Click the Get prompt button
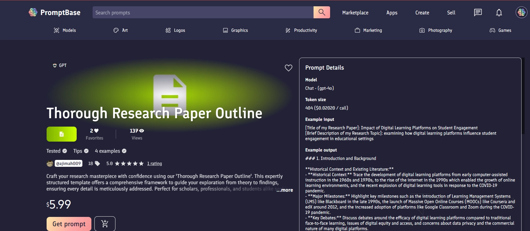The width and height of the screenshot is (530, 231). (x=69, y=224)
